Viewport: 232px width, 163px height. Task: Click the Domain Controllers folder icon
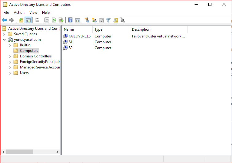16,56
